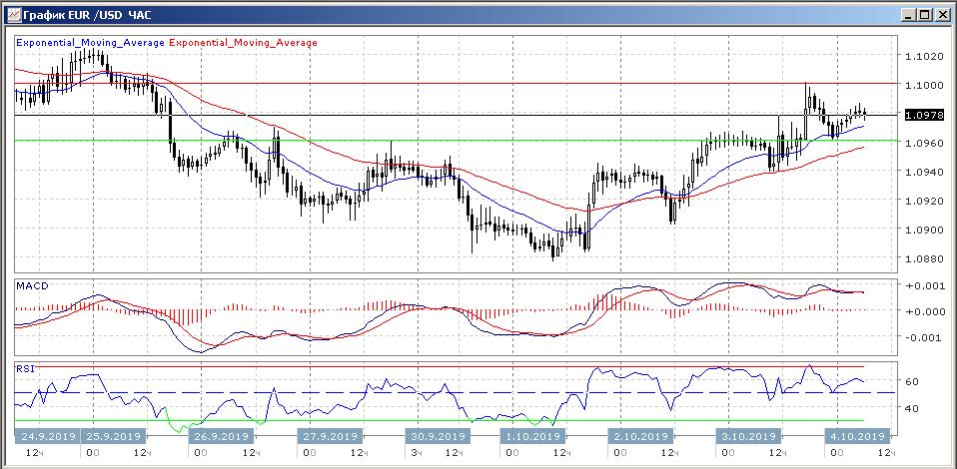
Task: Select the red Exponential_Moving_Average legend label
Action: [x=245, y=43]
